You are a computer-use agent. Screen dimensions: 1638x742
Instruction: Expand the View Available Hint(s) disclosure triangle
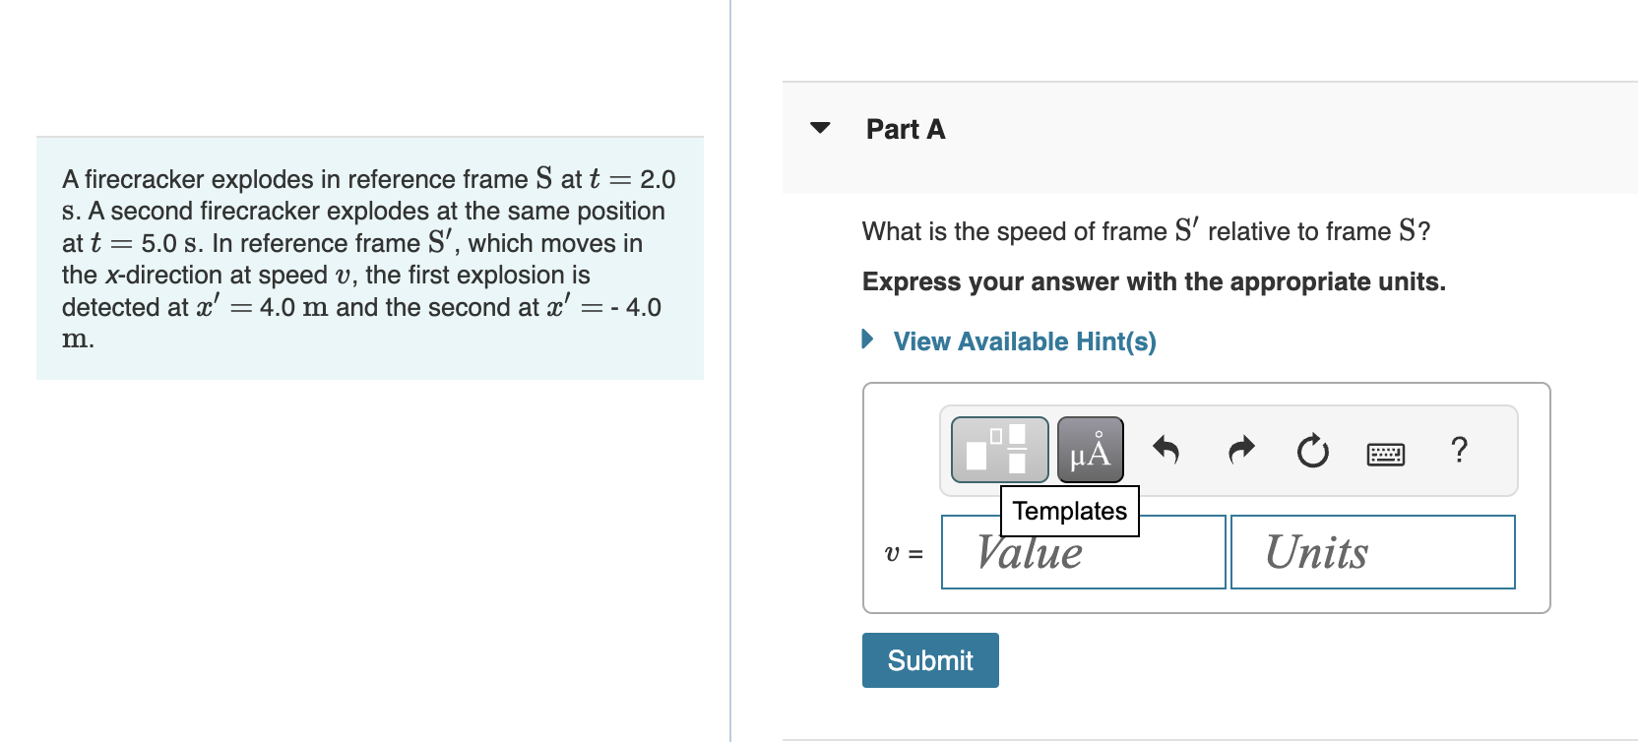(x=867, y=340)
